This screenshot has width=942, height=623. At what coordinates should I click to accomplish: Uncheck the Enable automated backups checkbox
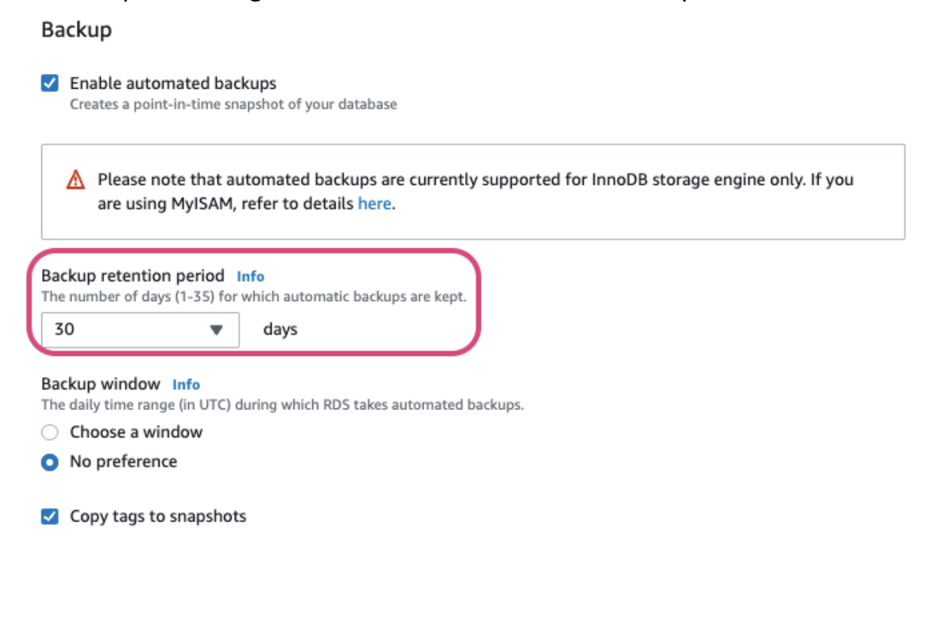pyautogui.click(x=50, y=83)
